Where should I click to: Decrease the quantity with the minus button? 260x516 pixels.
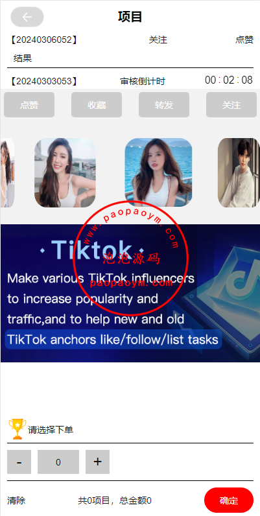click(19, 462)
